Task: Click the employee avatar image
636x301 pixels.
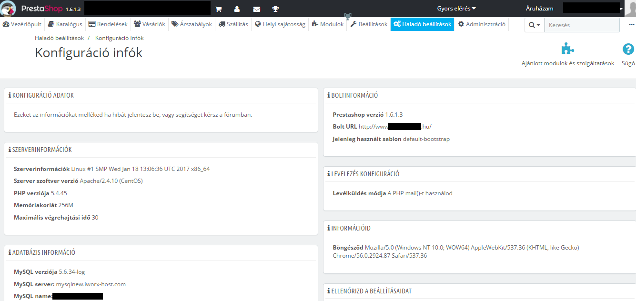Action: [x=630, y=8]
